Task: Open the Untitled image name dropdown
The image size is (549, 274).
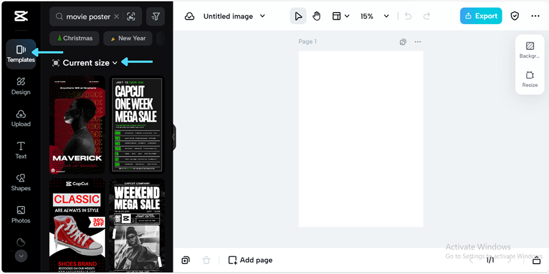Action: (x=234, y=16)
